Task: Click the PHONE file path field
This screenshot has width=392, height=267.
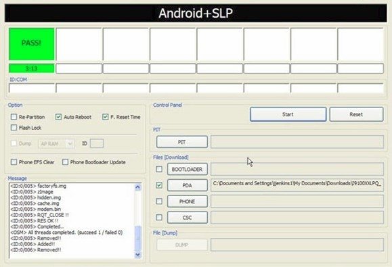Action: tap(297, 201)
